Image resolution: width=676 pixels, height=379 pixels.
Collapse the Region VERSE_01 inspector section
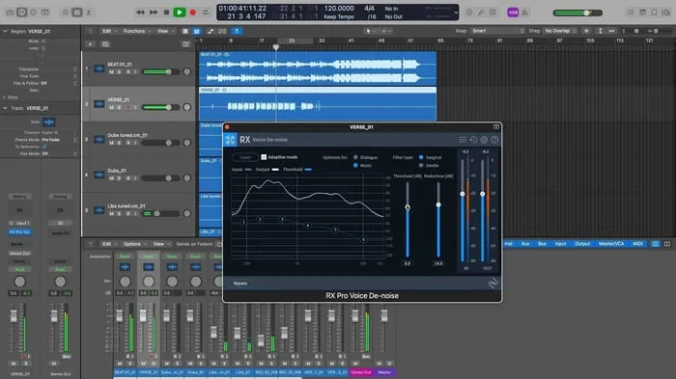pos(5,32)
